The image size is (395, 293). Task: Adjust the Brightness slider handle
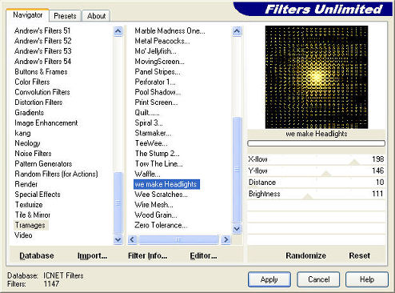pos(308,196)
